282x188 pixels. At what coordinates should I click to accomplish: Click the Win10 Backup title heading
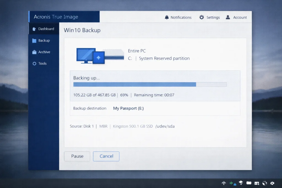(82, 30)
